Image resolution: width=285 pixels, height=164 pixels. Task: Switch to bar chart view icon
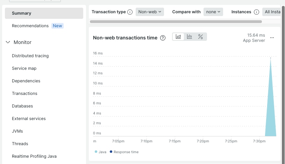click(x=190, y=37)
